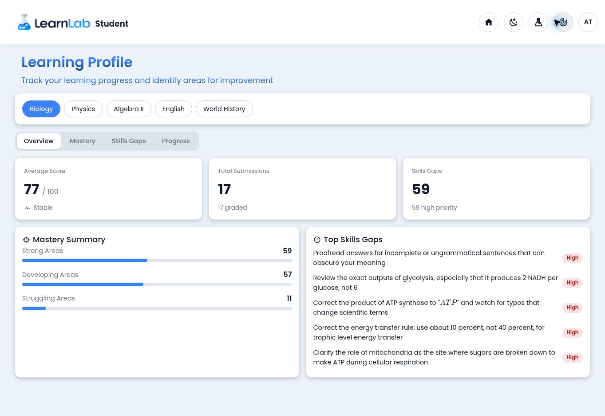Switch to the Mastery tab
The image size is (605, 416).
pyautogui.click(x=83, y=141)
